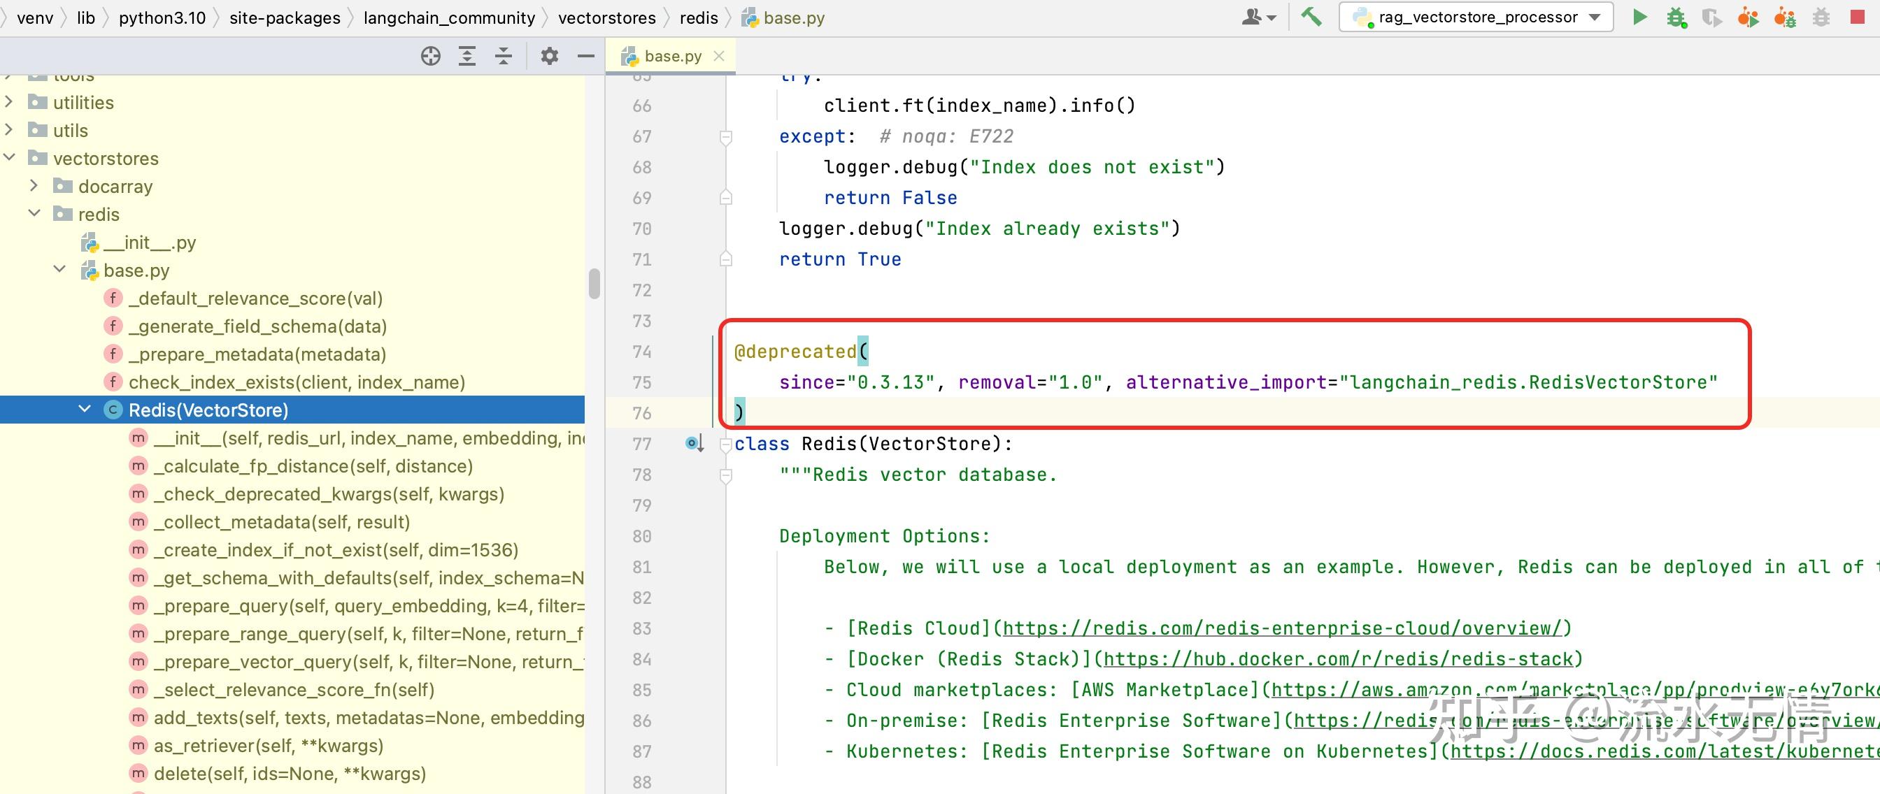Click the green Run button
This screenshot has height=794, width=1880.
[x=1639, y=17]
